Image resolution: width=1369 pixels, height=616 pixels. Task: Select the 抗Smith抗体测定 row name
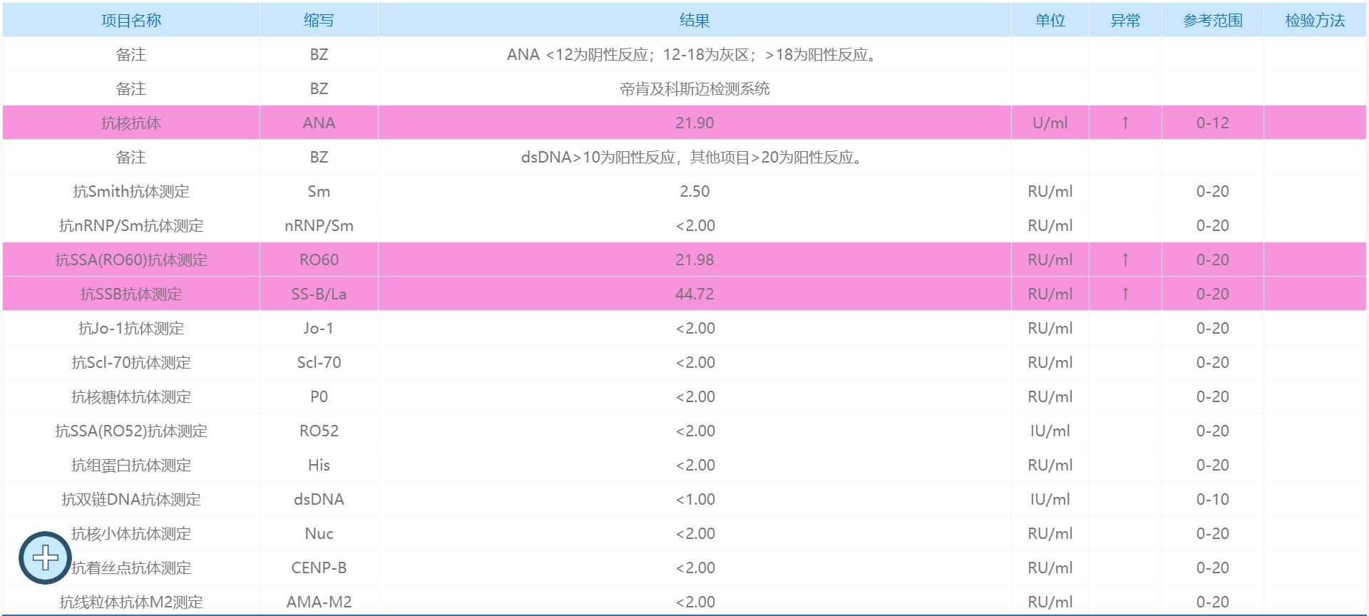131,191
